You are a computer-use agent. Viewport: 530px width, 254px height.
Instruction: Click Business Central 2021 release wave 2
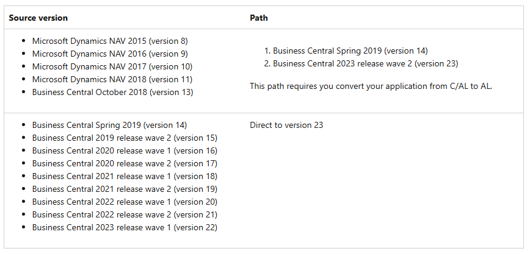point(125,189)
